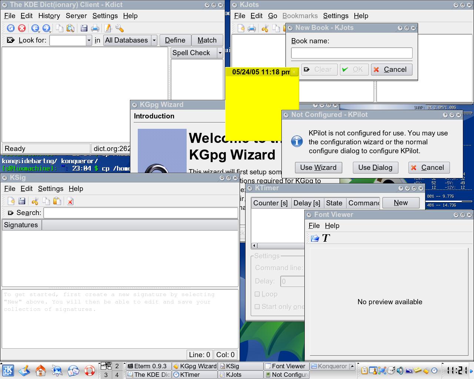Click the new signature icon in KSig toolbar
Viewport: 474px width, 379px height.
coord(11,201)
